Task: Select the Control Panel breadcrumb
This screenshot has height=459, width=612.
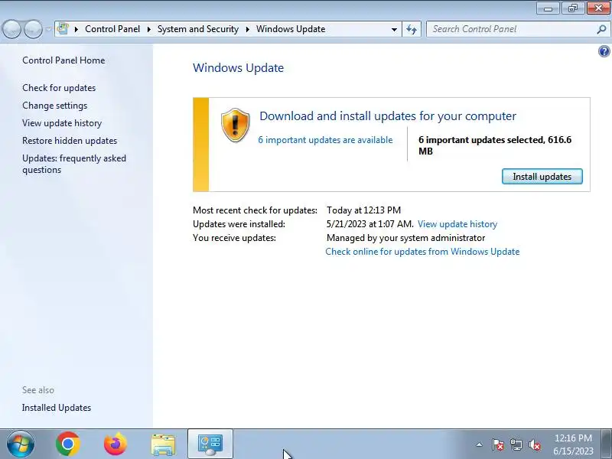Action: (112, 29)
